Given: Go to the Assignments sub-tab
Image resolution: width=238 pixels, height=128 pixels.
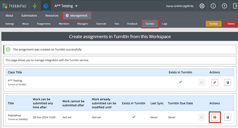Looking at the screenshot, I should coord(44,24).
